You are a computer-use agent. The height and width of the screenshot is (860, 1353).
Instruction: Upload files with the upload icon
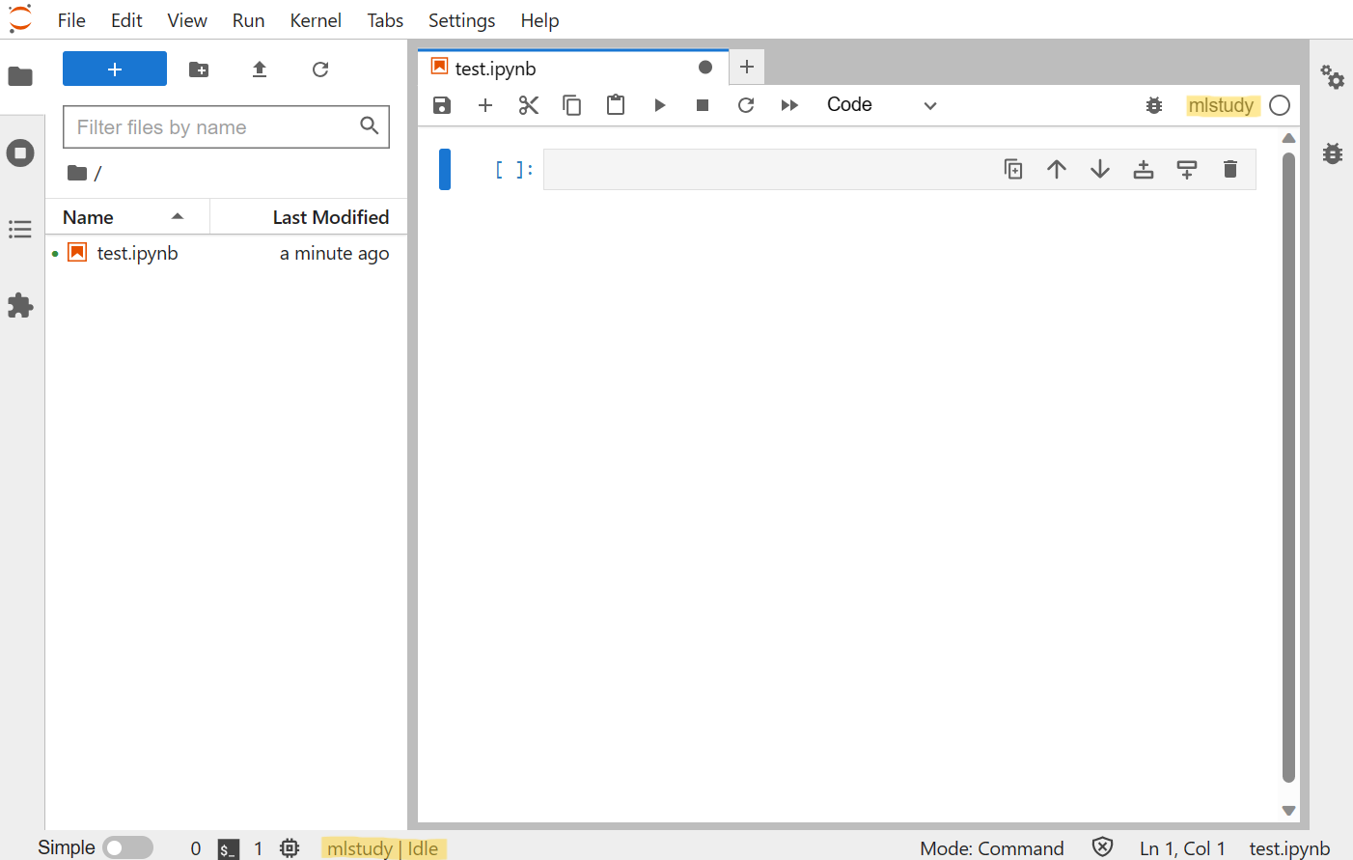(260, 69)
